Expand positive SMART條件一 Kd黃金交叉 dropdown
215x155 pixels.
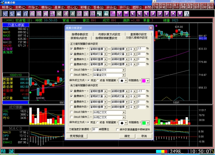[x=124, y=70]
